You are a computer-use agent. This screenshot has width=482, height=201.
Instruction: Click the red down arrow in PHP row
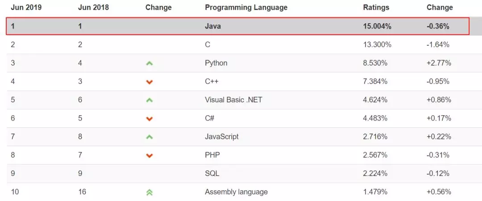[x=150, y=155]
